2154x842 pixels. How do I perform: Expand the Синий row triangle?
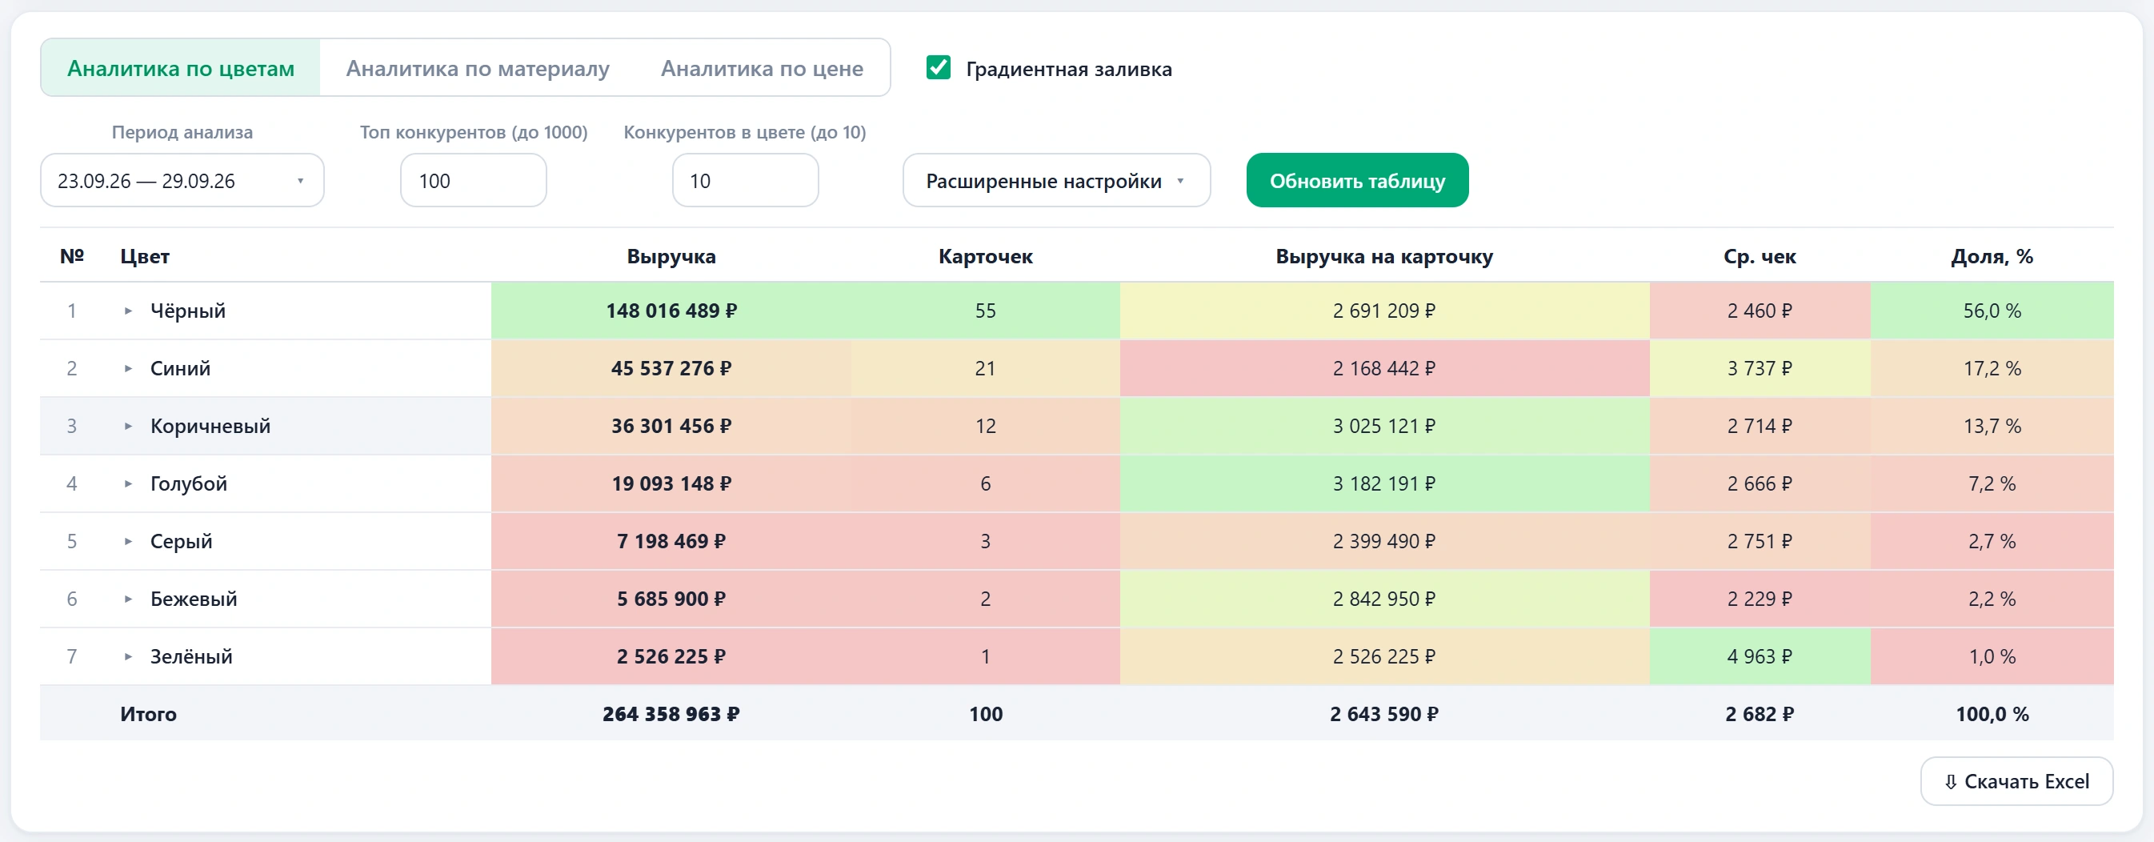coord(128,369)
